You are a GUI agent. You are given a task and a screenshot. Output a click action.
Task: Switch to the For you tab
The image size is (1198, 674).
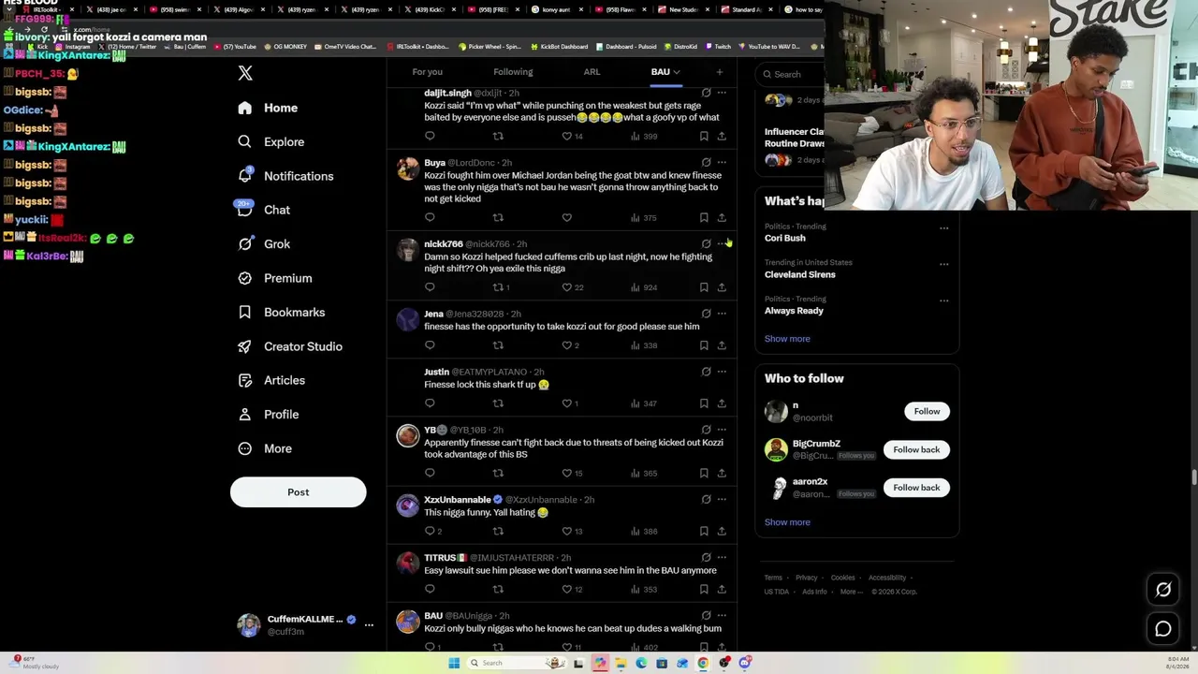click(427, 72)
